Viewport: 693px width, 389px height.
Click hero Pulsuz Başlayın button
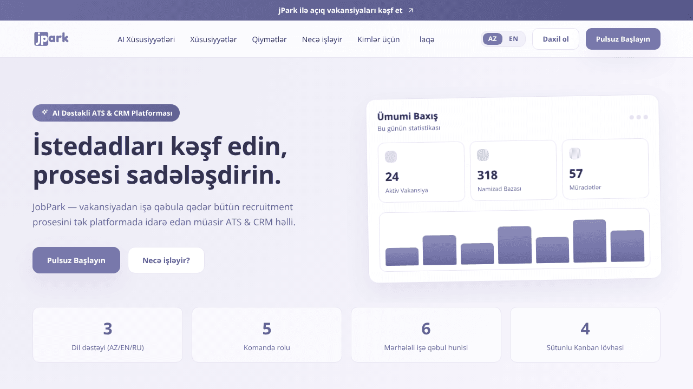pyautogui.click(x=76, y=260)
